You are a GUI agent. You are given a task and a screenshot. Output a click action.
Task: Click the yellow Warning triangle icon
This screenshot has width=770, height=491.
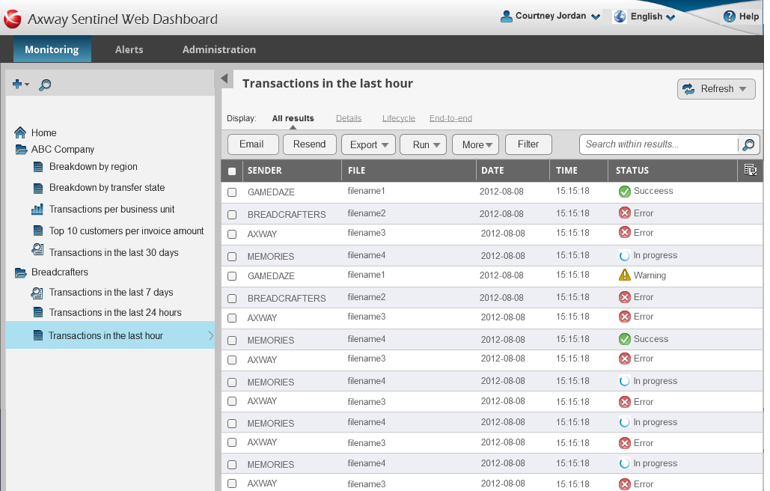click(x=625, y=275)
